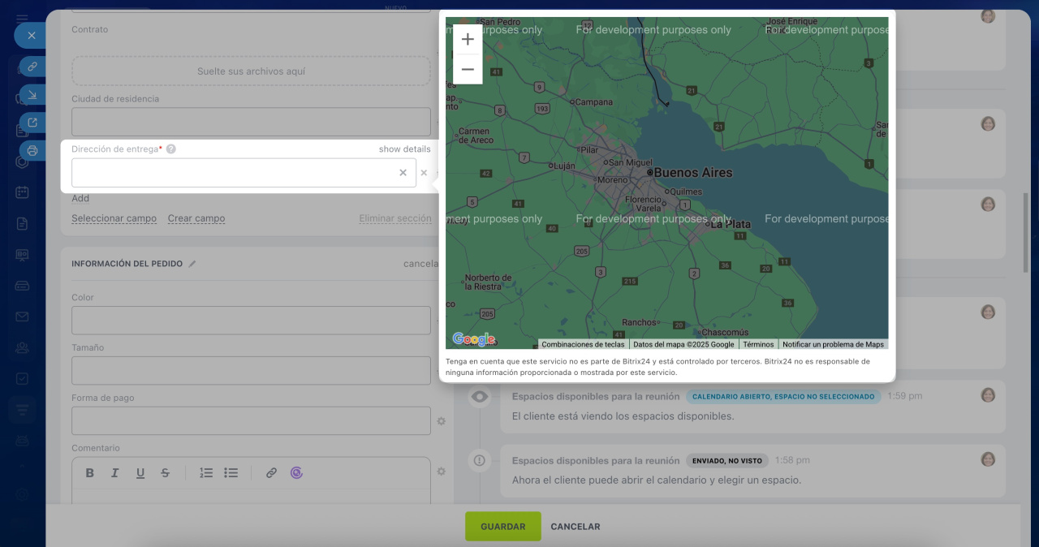Open the Mail item in left sidebar
1039x547 pixels.
(x=22, y=317)
